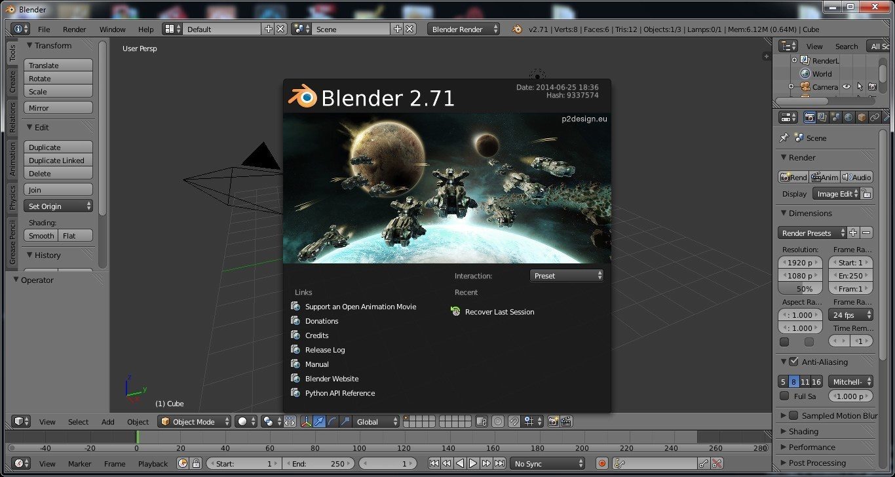Render an OpenGL image with the camera icon
This screenshot has width=895, height=477.
(x=554, y=421)
